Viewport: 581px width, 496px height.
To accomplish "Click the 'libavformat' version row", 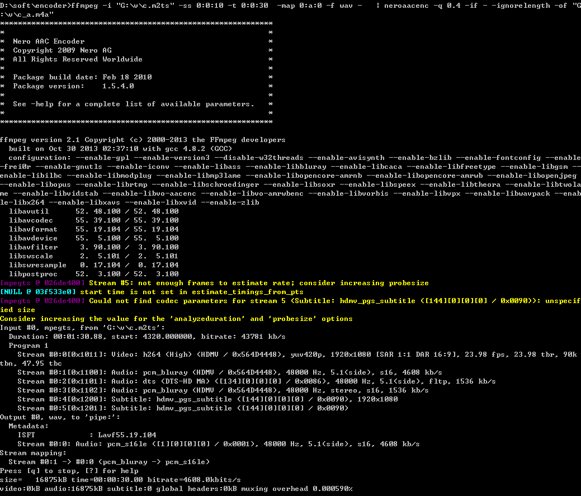I will (94, 229).
